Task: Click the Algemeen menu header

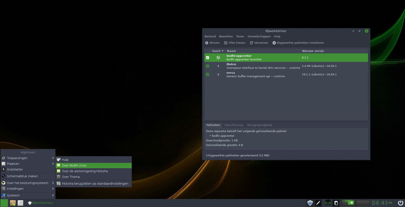Action: coord(28,152)
